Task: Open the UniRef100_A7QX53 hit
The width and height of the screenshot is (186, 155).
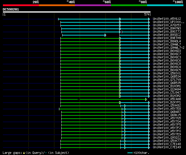Action: pyautogui.click(x=167, y=25)
